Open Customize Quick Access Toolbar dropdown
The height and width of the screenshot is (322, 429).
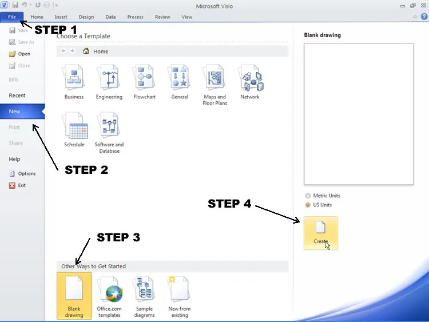click(55, 5)
